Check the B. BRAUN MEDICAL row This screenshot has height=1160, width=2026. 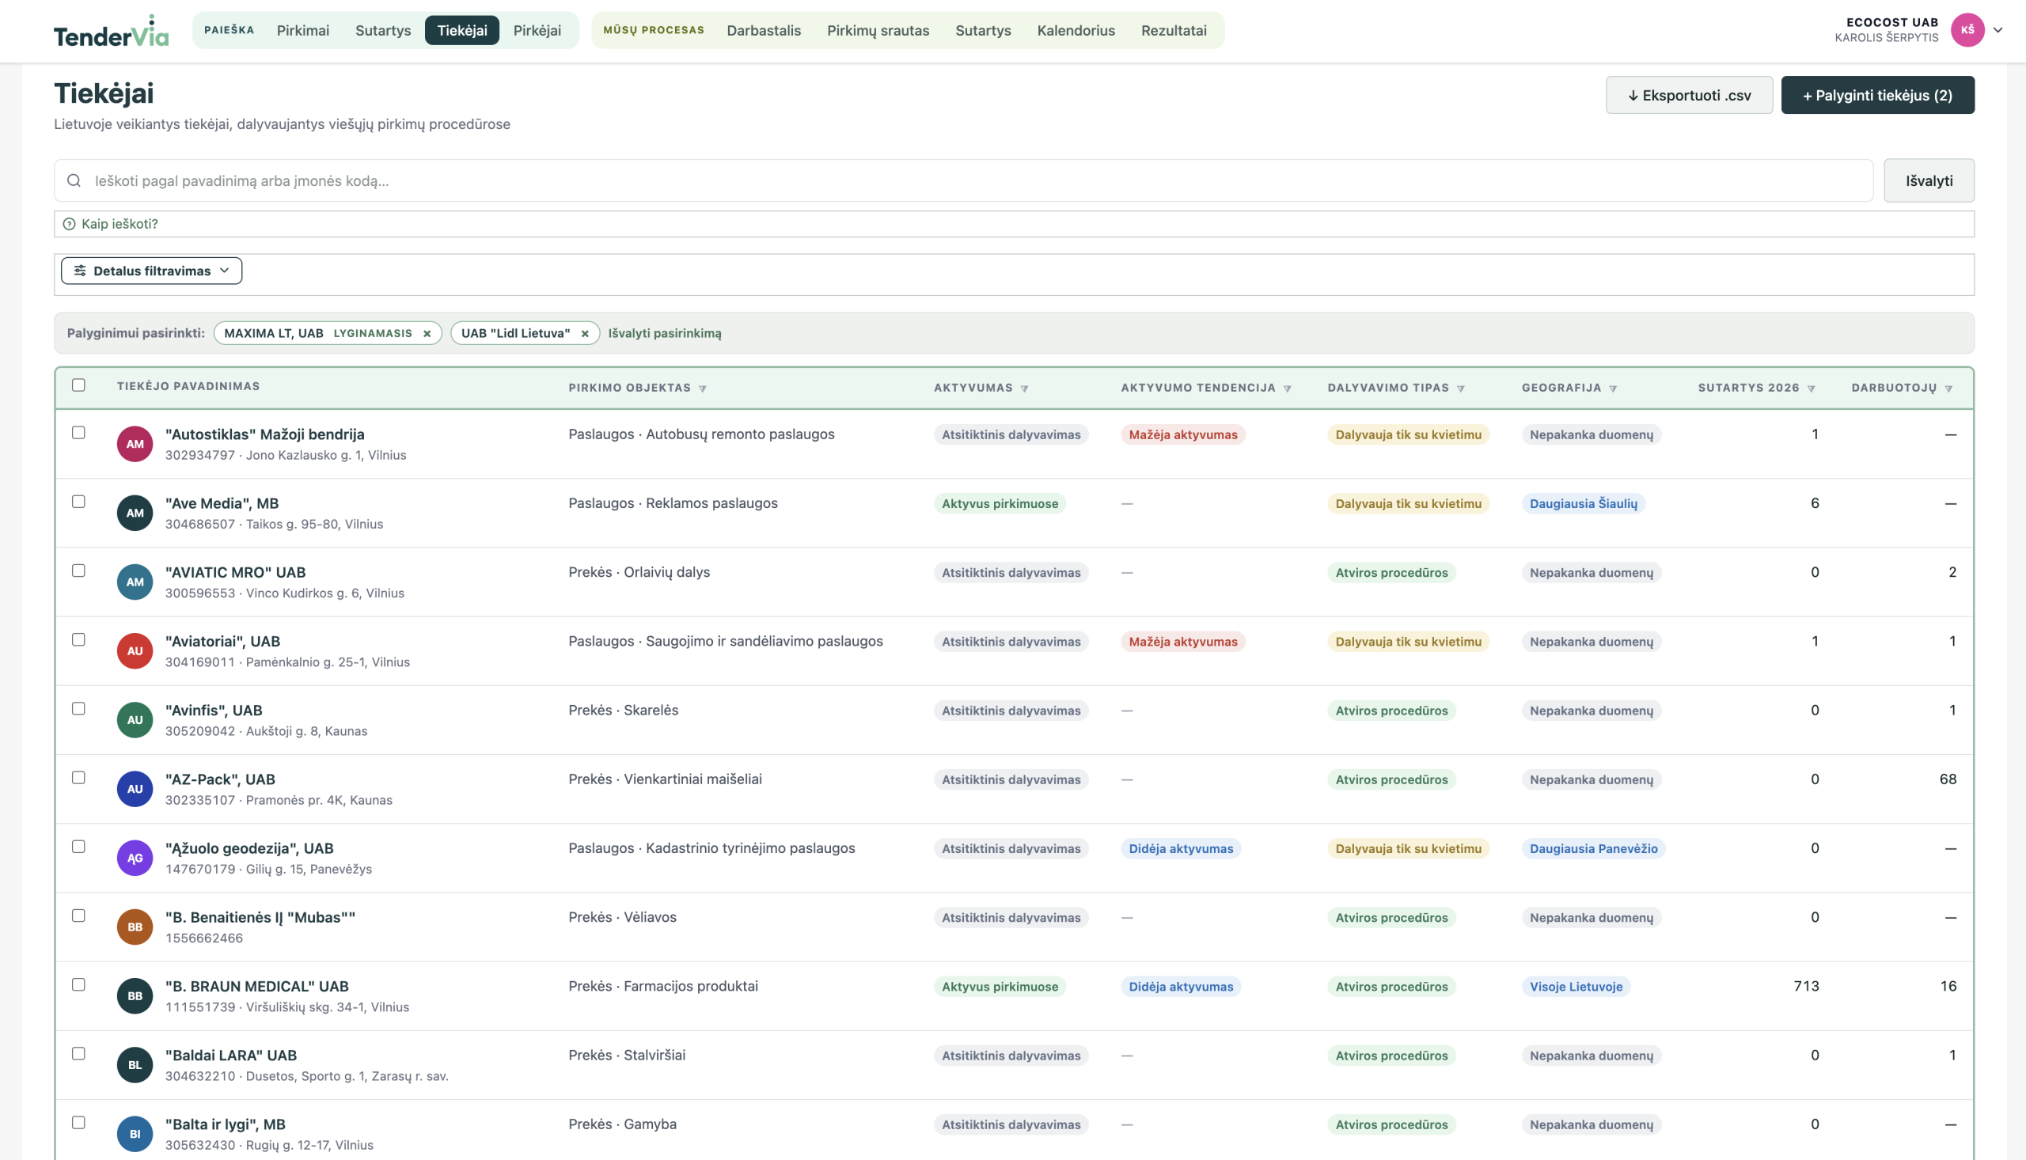78,984
